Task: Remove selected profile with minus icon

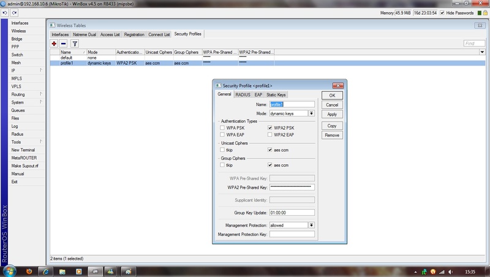Action: [64, 44]
